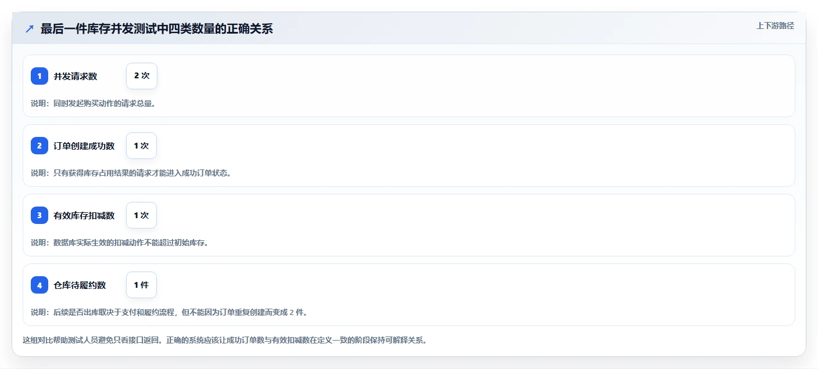Select the 有效库存扣减数 label

coord(84,215)
